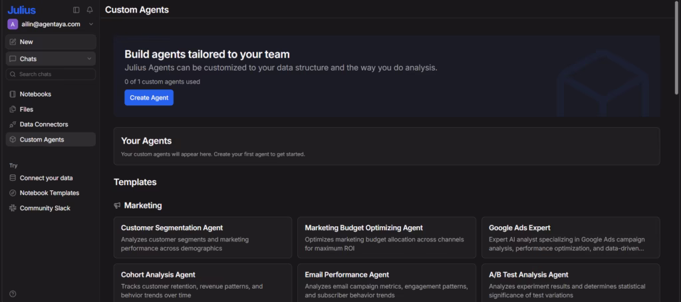The height and width of the screenshot is (302, 681).
Task: Click the Create Agent button
Action: [x=149, y=97]
